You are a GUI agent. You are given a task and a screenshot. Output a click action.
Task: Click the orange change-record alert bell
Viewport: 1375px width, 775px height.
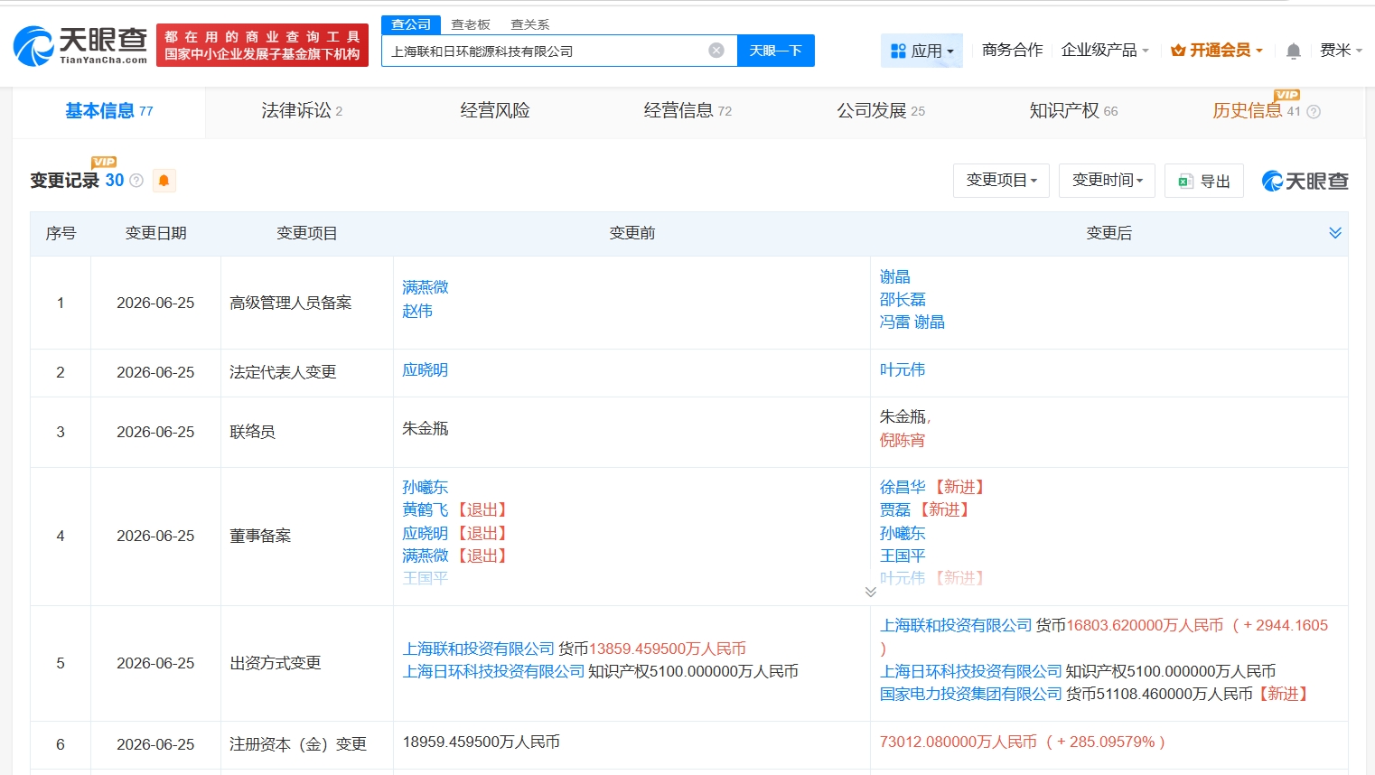pyautogui.click(x=164, y=181)
